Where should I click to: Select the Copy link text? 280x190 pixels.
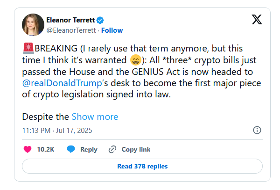(x=136, y=150)
